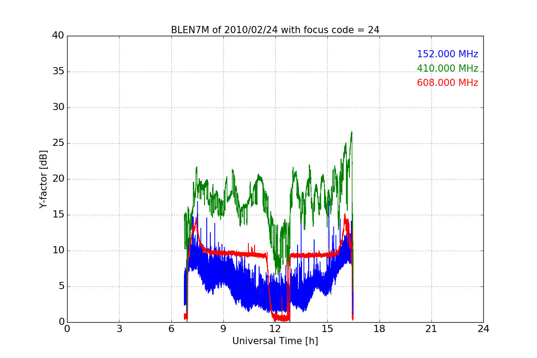
Task: Click the y-axis tick label 25
Action: tap(58, 143)
